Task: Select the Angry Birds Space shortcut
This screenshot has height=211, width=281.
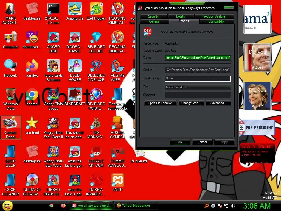Action: pos(53,99)
